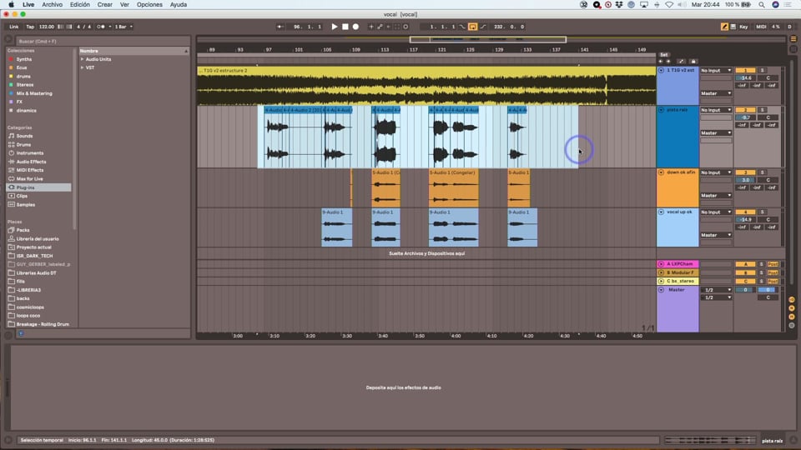Screen dimensions: 801x450
Task: Fold the vocal up ok track
Action: [x=661, y=212]
